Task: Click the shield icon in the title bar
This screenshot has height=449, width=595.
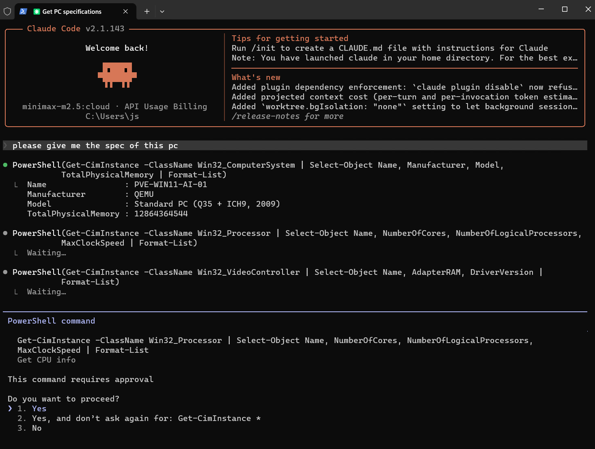Action: click(7, 11)
